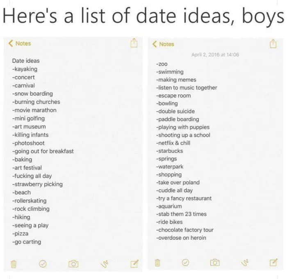The height and width of the screenshot is (279, 287).
Task: Tap the share icon in the left note
Action: point(133,43)
